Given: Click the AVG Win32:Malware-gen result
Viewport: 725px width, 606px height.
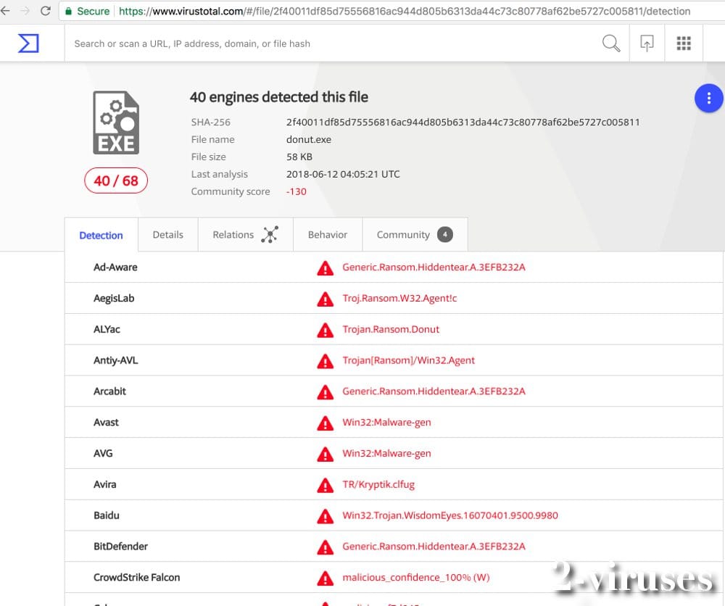Looking at the screenshot, I should coord(386,453).
